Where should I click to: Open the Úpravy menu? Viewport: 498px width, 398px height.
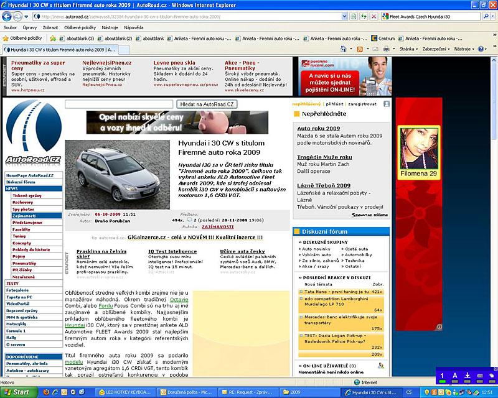(30, 27)
